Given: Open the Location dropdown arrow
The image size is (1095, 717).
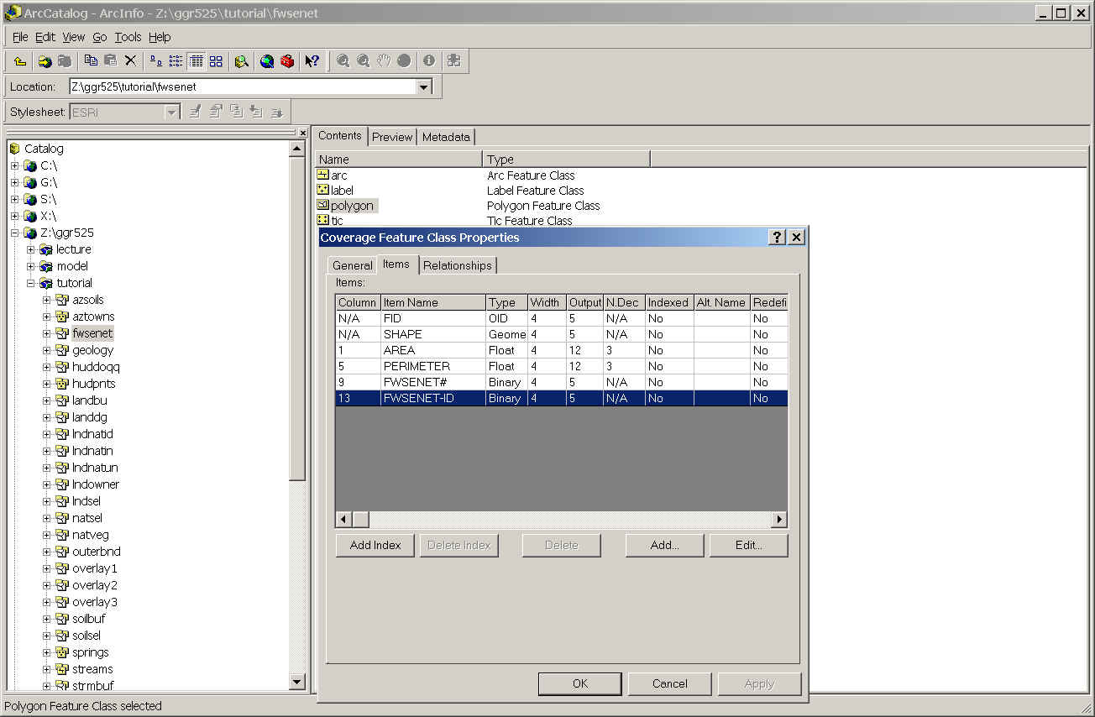Looking at the screenshot, I should tap(424, 86).
